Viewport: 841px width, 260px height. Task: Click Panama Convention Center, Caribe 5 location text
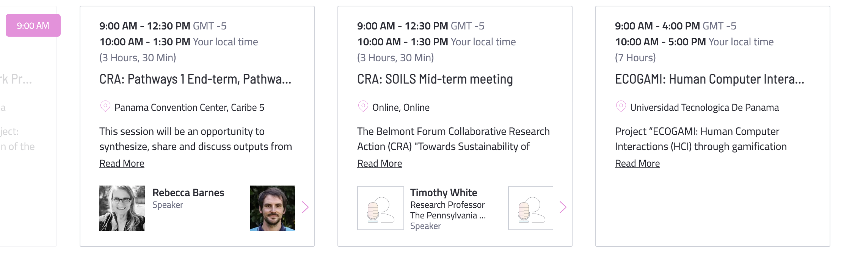coord(189,107)
